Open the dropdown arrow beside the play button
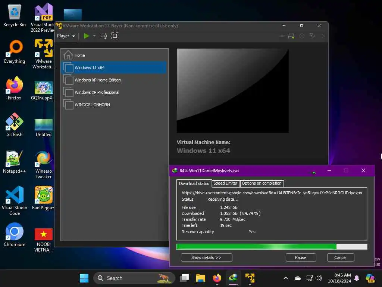Screen dimensions: 382x287 coord(94,36)
